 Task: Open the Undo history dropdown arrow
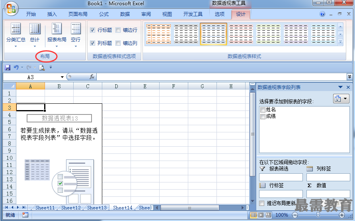pos(22,68)
